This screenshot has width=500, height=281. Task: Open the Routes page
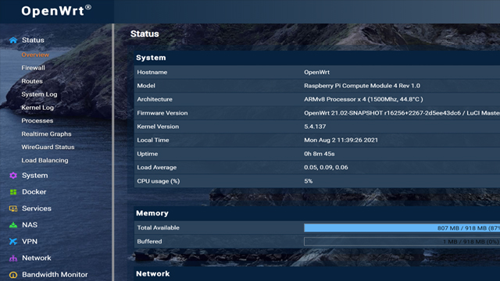pos(32,81)
